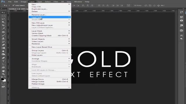Click the Distribute horizontal centers icon
This screenshot has width=186, height=104.
coord(117,5)
